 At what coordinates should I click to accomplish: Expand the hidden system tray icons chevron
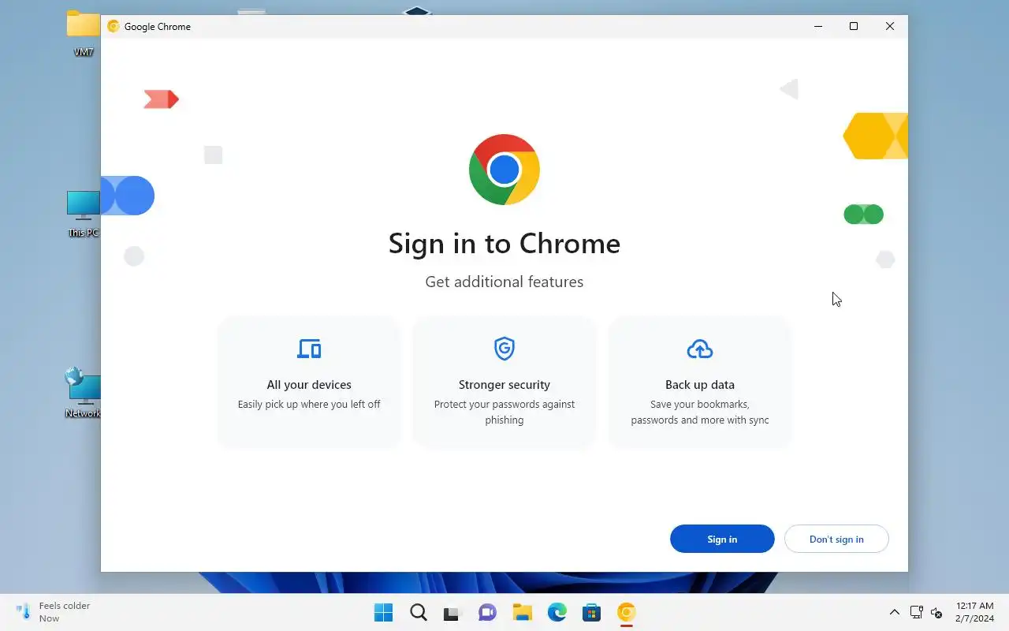pos(895,612)
